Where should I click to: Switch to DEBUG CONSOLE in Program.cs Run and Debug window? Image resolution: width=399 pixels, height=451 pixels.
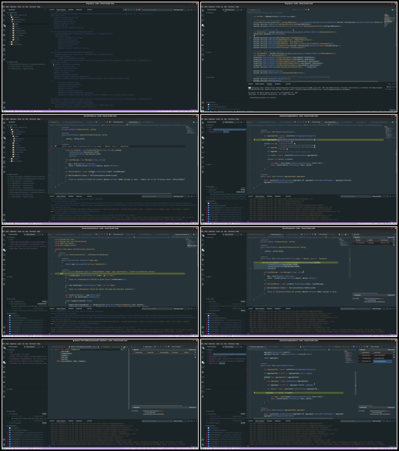(260, 84)
